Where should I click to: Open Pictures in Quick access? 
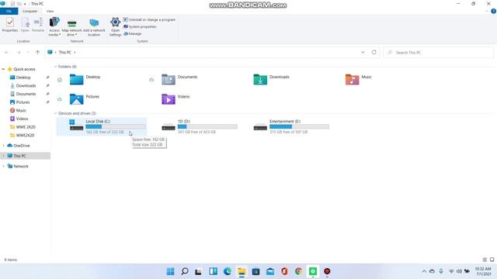[23, 102]
